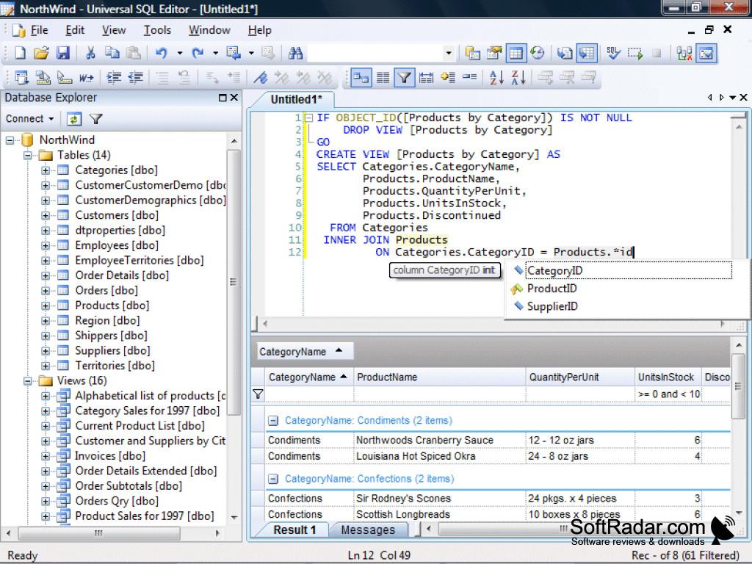Sort by the ProductName column header

click(440, 377)
